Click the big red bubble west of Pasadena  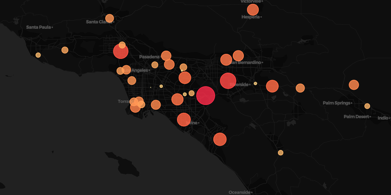pyautogui.click(x=120, y=51)
